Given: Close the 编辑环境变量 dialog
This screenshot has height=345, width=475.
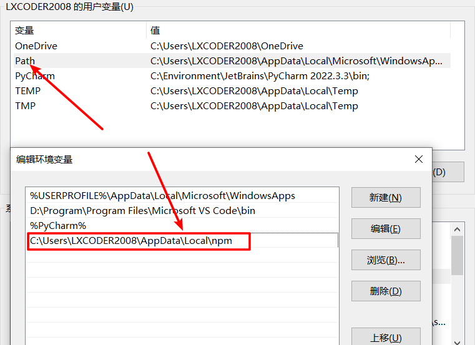Looking at the screenshot, I should (419, 160).
